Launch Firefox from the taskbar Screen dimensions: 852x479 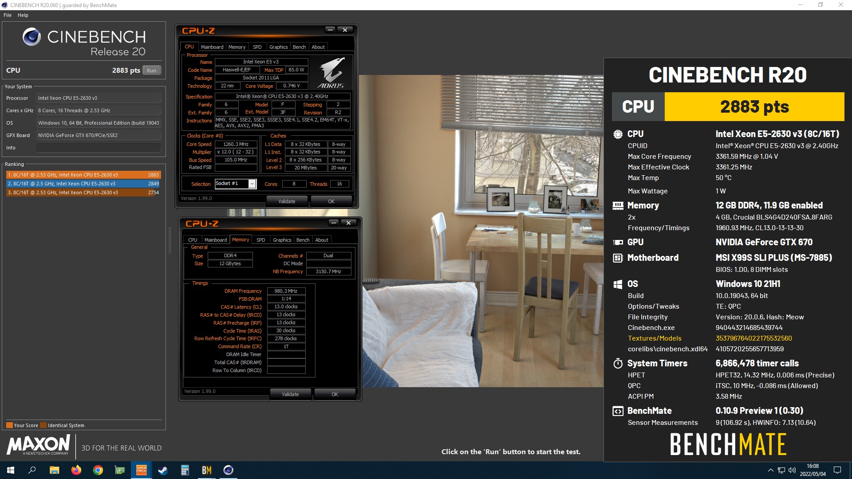pyautogui.click(x=76, y=470)
